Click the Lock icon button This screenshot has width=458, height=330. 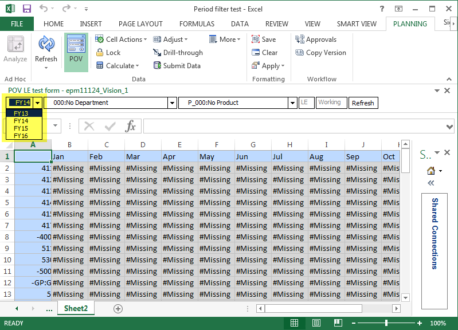108,53
